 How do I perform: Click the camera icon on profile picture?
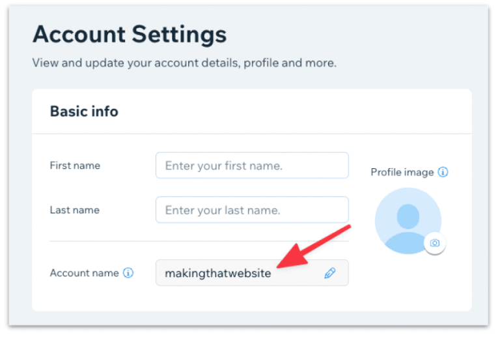click(x=435, y=243)
